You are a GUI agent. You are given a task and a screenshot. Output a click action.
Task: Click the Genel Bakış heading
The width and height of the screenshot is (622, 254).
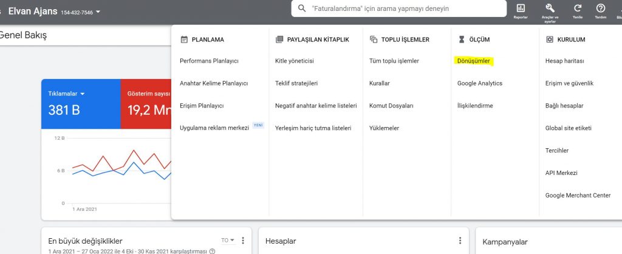tap(22, 35)
